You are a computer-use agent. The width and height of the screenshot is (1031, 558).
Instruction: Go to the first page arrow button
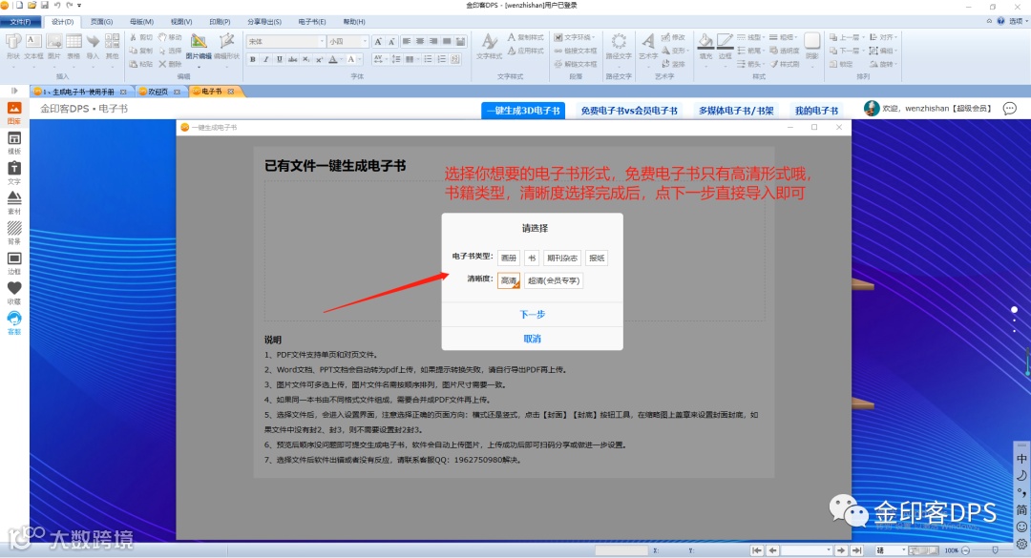[x=757, y=550]
